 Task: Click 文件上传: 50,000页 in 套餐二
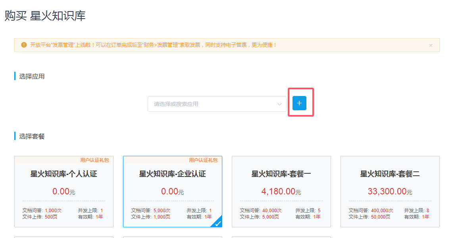pyautogui.click(x=369, y=217)
